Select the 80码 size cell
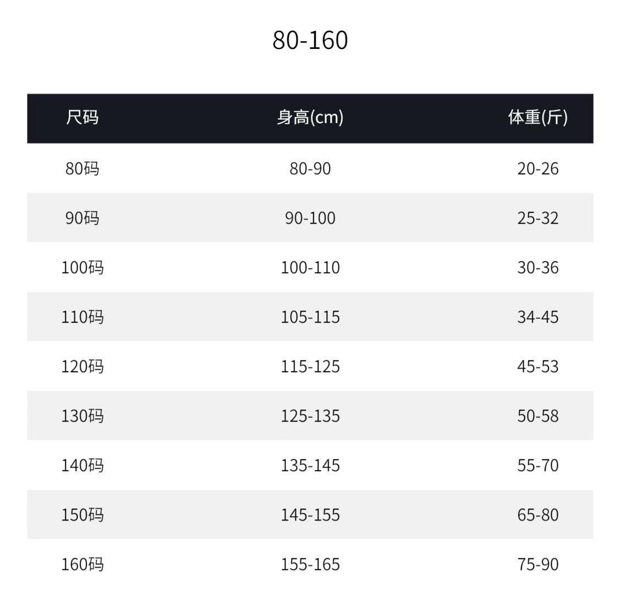 pos(82,168)
